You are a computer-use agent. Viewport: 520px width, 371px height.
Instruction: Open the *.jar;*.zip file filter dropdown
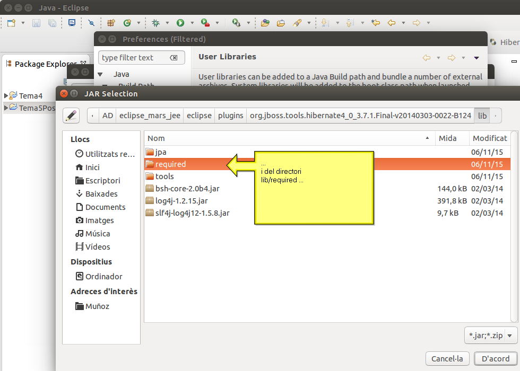[x=491, y=335]
